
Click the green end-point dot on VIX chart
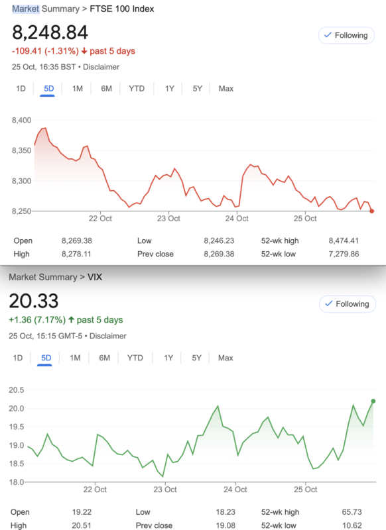[x=373, y=401]
